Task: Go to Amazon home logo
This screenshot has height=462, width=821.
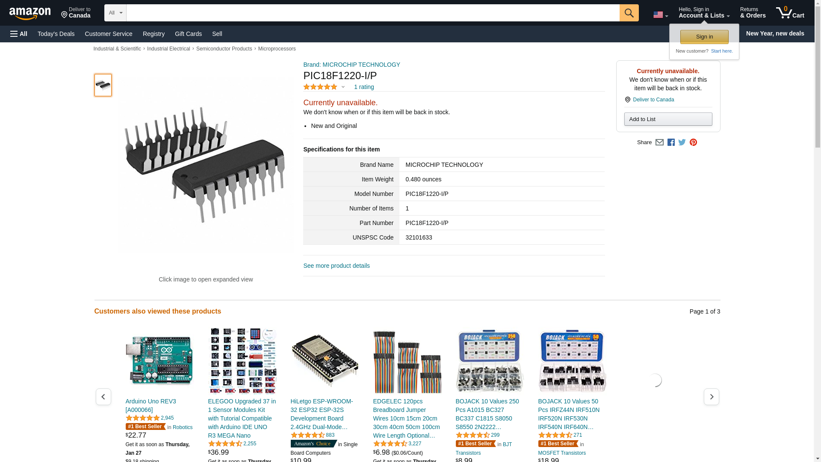Action: pyautogui.click(x=30, y=13)
